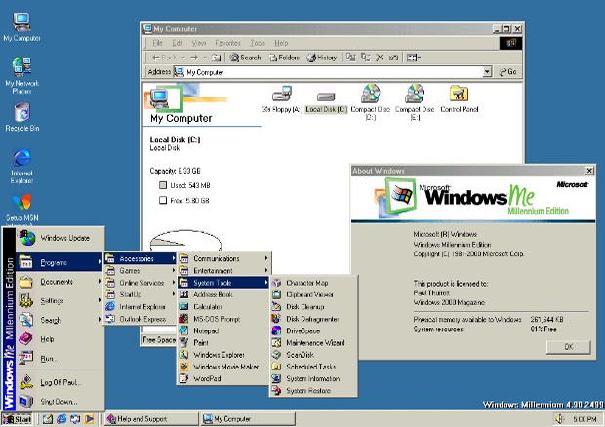Open Disk Defragmenter from System Tools
Viewport: 605px width, 427px height.
click(313, 319)
